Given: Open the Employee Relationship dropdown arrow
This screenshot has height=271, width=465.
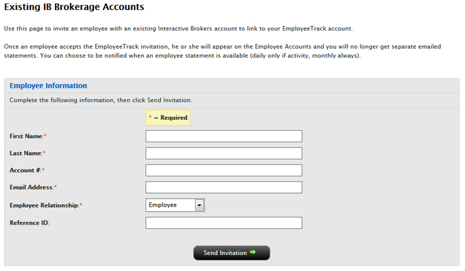Looking at the screenshot, I should (199, 205).
